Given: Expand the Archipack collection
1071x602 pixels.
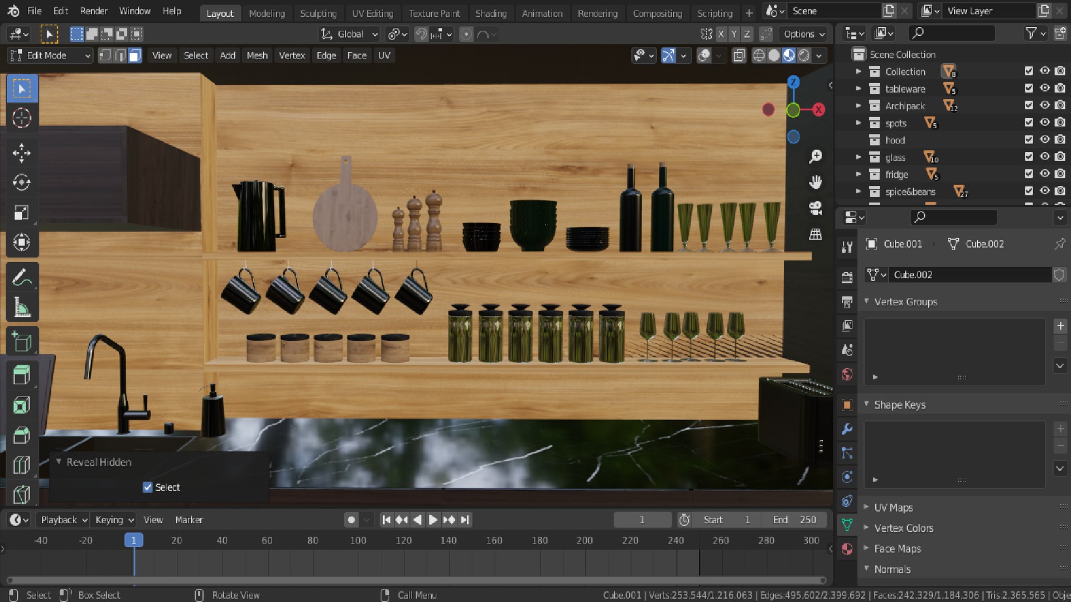Looking at the screenshot, I should [858, 105].
